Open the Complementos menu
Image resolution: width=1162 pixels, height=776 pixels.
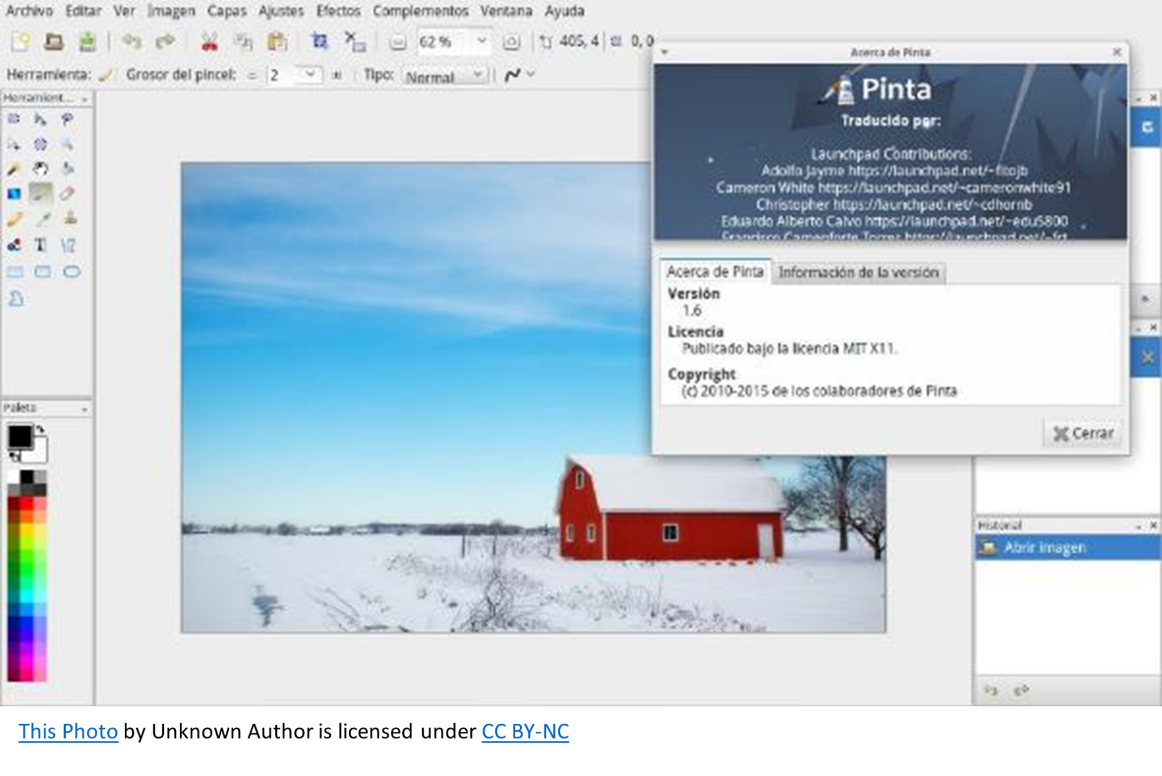pos(421,10)
